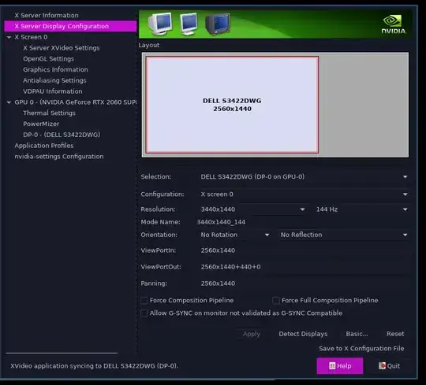Select the GPU 0 NVIDIA GeForce RTX 2060 label
426x385 pixels.
point(76,102)
